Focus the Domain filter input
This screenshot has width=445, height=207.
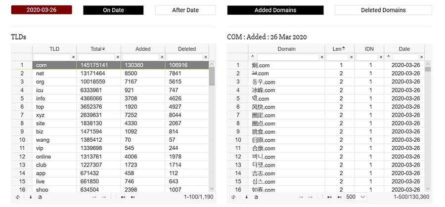[287, 57]
